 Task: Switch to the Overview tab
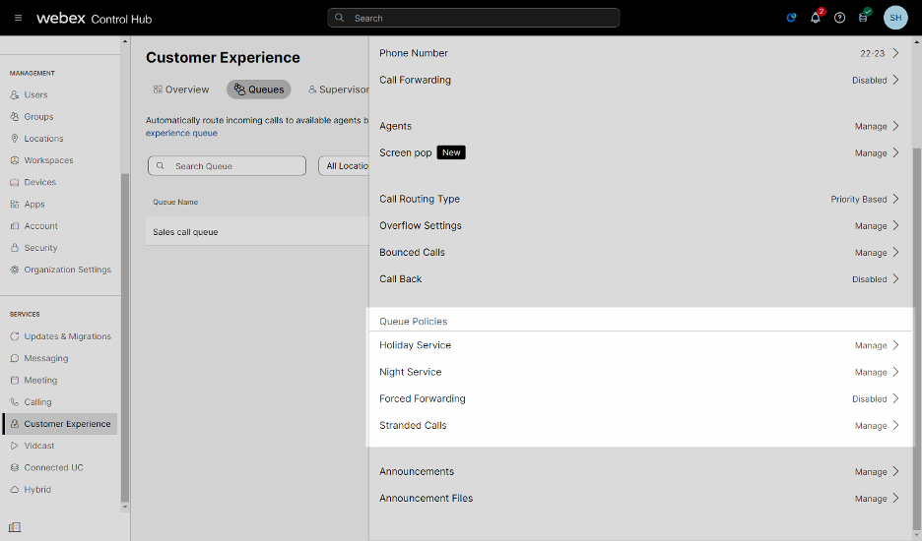click(x=181, y=90)
